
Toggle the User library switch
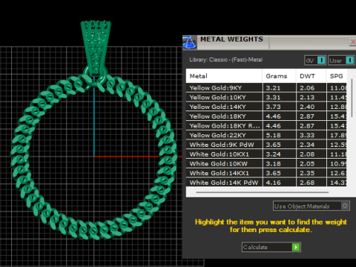point(350,60)
